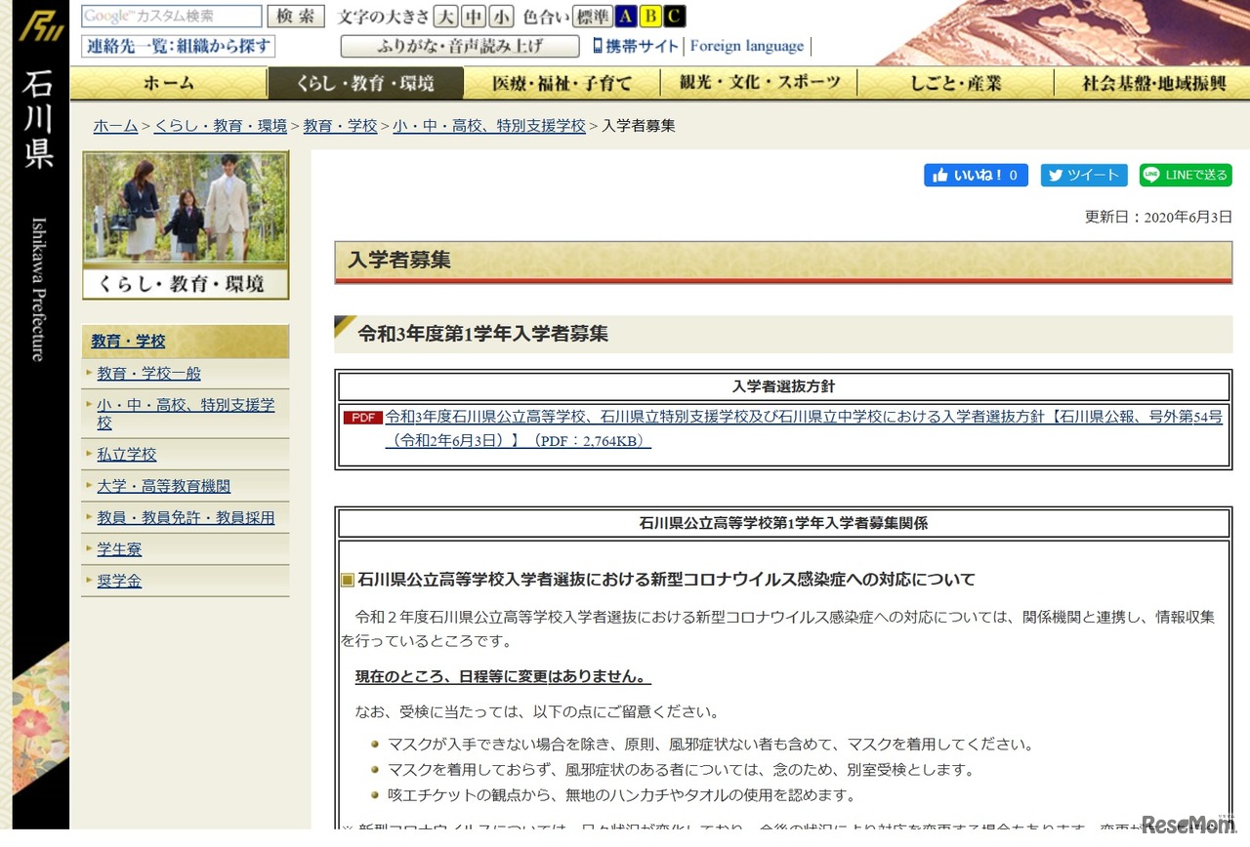Click the 携帯サイト mobile phone icon
1250x847 pixels.
[601, 46]
